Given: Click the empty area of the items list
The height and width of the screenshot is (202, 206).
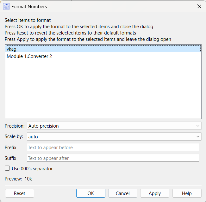Looking at the screenshot, I should point(103,89).
